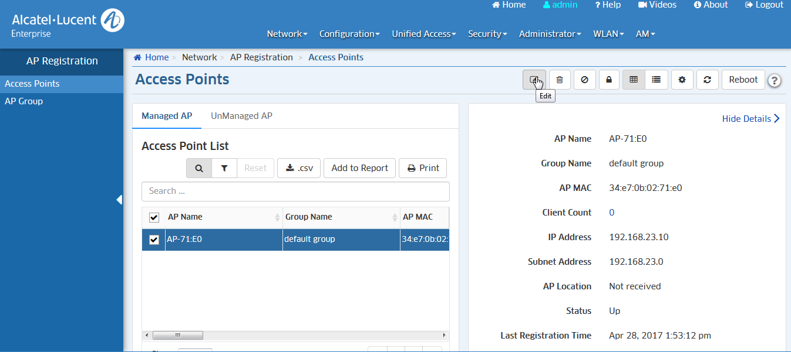Click the trash delete icon

[560, 80]
